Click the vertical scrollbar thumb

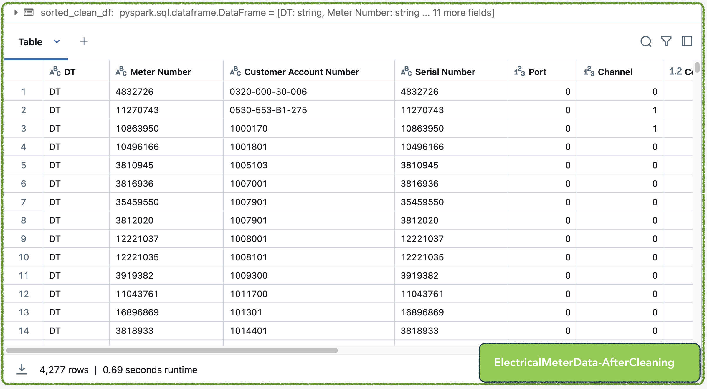pos(697,67)
